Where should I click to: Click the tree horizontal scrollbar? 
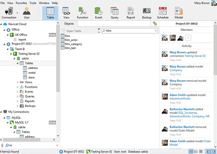(22, 140)
